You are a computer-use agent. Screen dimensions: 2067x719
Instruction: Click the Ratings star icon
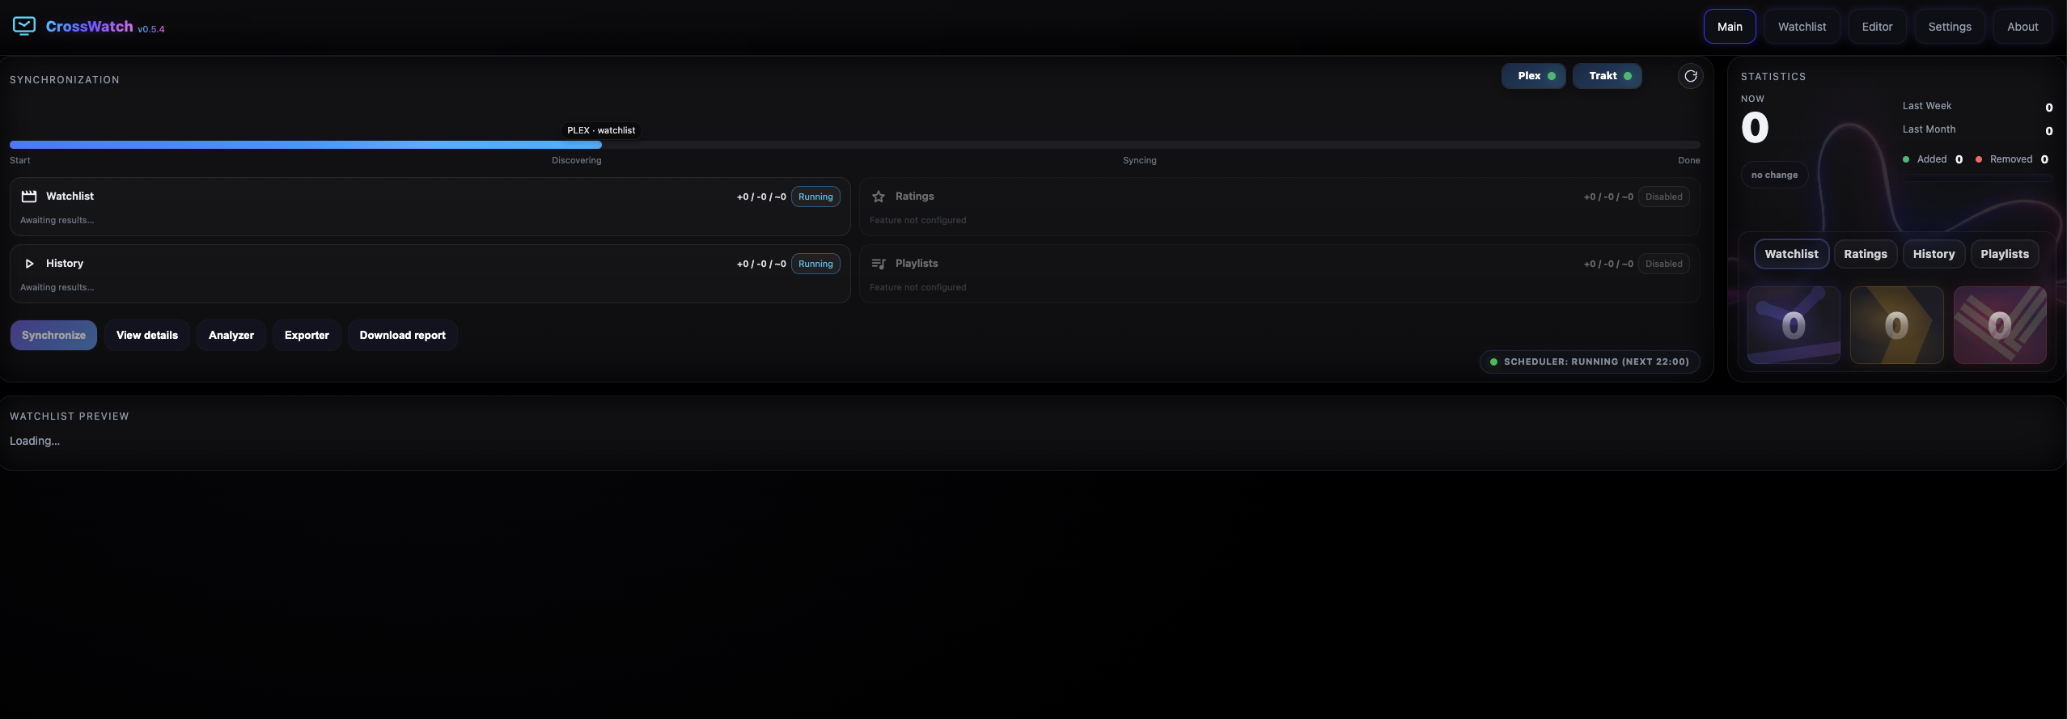879,197
